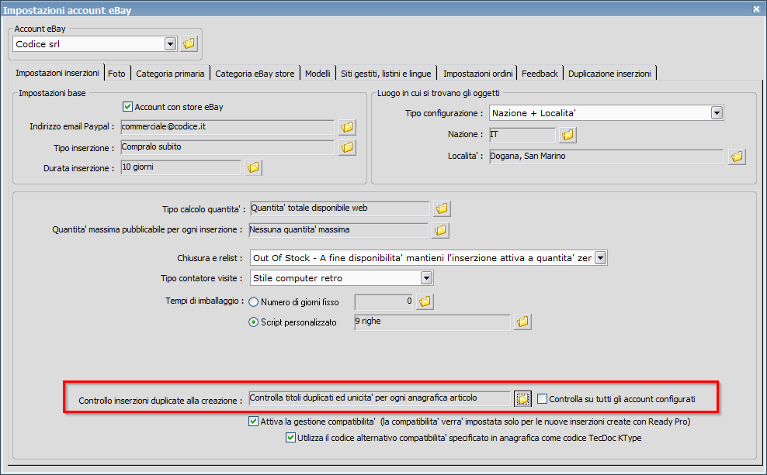Screen dimensions: 767x475
Task: Open folder icon for Script personalizzato
Action: click(x=522, y=322)
